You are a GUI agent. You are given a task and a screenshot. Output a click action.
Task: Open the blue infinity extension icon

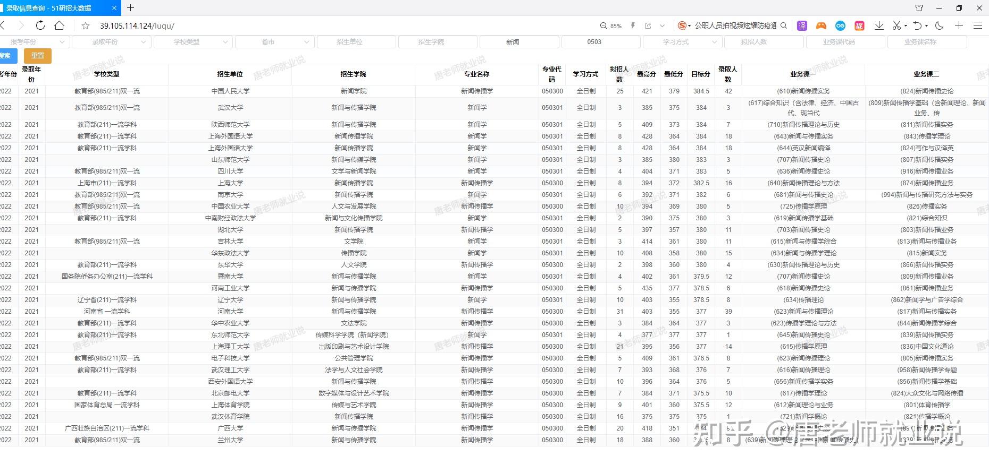[x=840, y=25]
